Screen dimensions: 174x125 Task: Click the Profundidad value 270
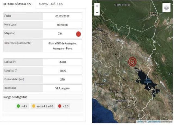(62, 79)
